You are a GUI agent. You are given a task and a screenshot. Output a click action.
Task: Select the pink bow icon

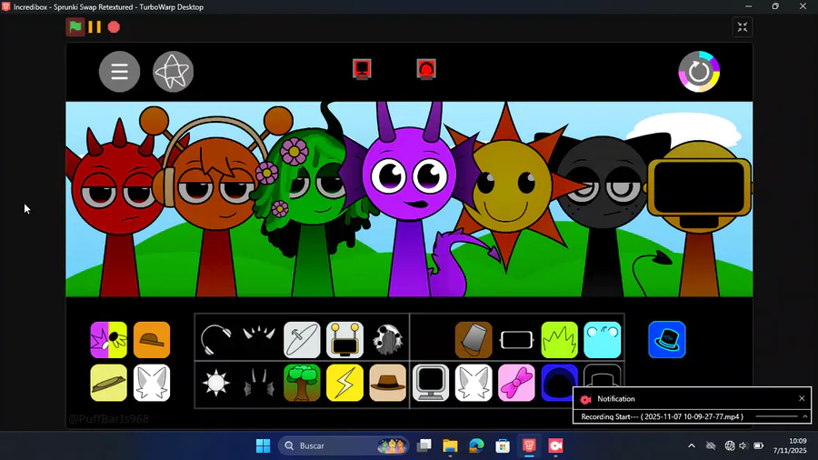pos(516,383)
